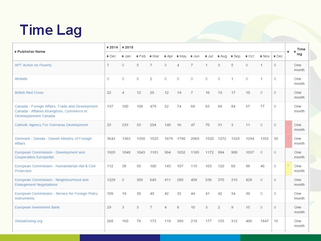This screenshot has height=241, width=321.
Task: Open the British Red Cross link
Action: click(x=29, y=93)
